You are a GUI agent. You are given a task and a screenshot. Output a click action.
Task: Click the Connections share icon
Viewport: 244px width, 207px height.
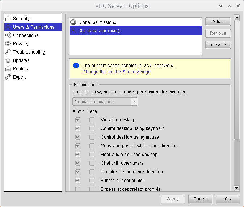point(8,35)
